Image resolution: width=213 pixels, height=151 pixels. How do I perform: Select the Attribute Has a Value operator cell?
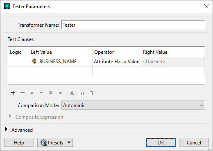click(117, 62)
